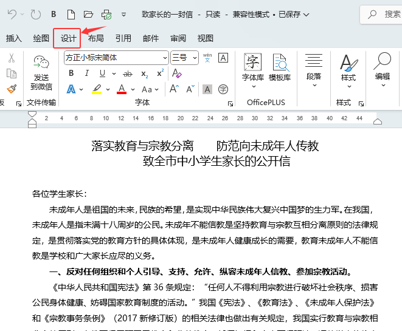Click the Copy icon
This screenshot has height=331, width=402.
point(12,73)
